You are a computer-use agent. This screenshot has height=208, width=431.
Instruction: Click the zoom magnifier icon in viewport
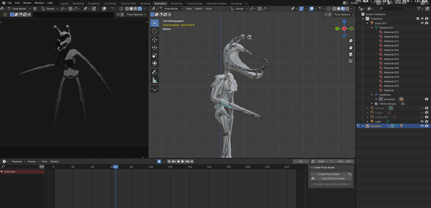tap(351, 41)
